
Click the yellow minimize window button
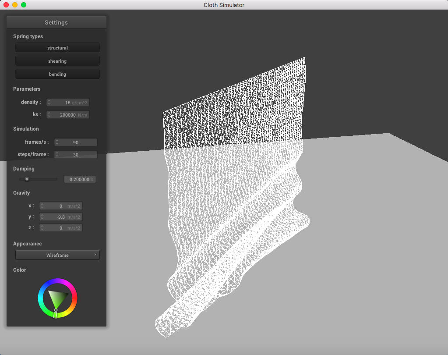coord(15,5)
